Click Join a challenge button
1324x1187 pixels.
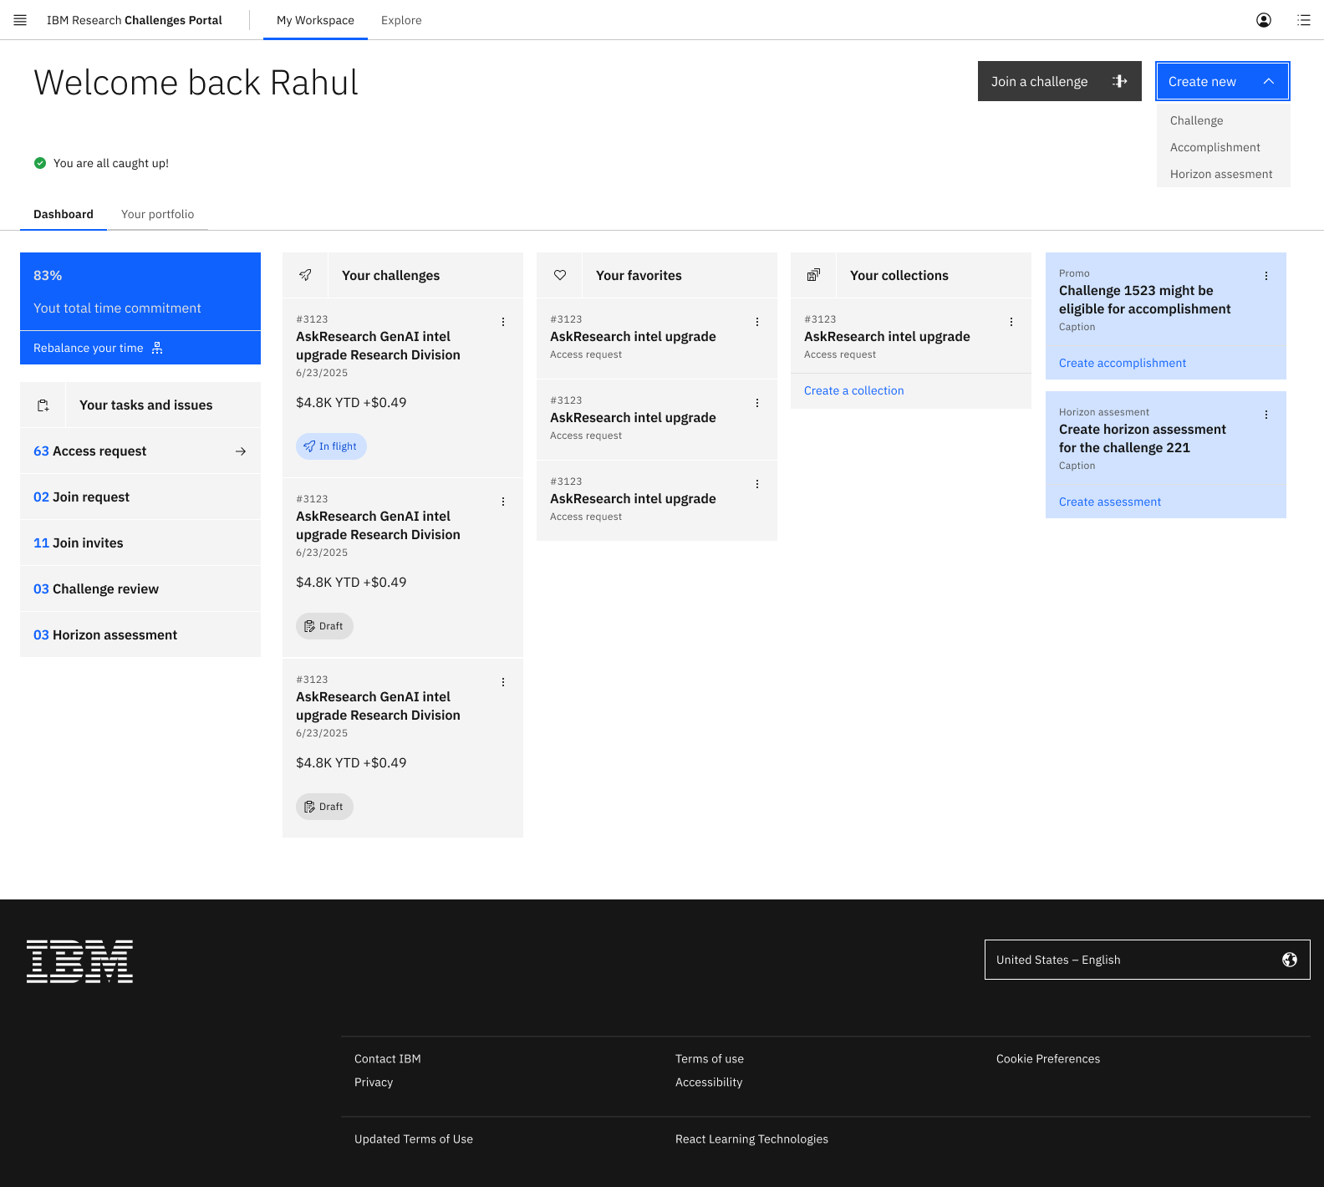click(x=1060, y=81)
